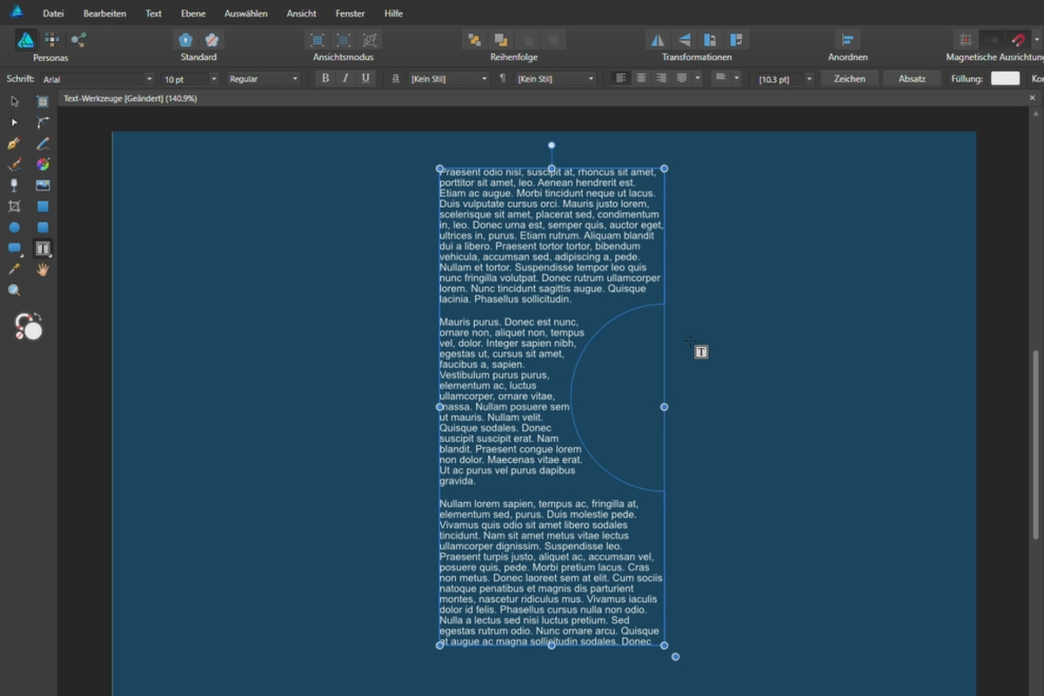Open the Ebene menu
Screen dimensions: 1044x696
(x=193, y=14)
